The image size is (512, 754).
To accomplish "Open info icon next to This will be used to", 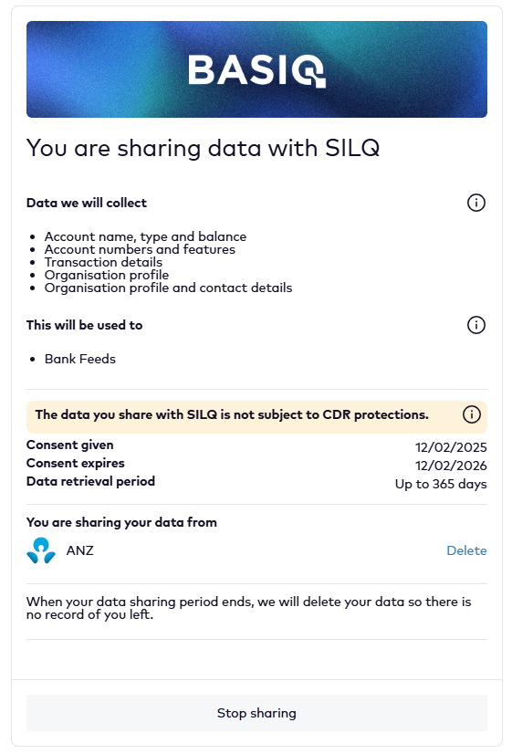I will click(475, 325).
